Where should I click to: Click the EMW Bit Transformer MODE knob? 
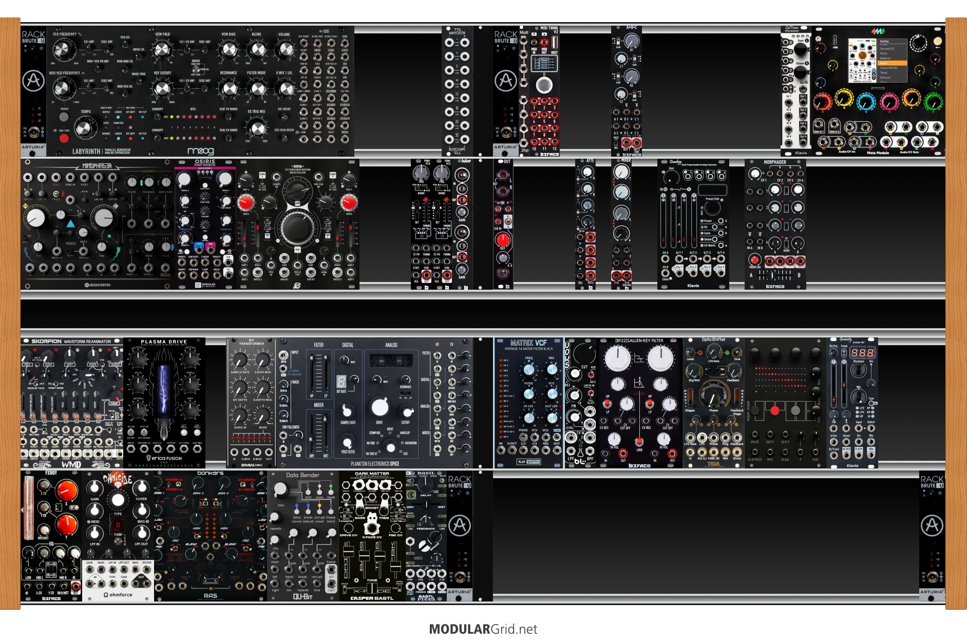[x=263, y=415]
